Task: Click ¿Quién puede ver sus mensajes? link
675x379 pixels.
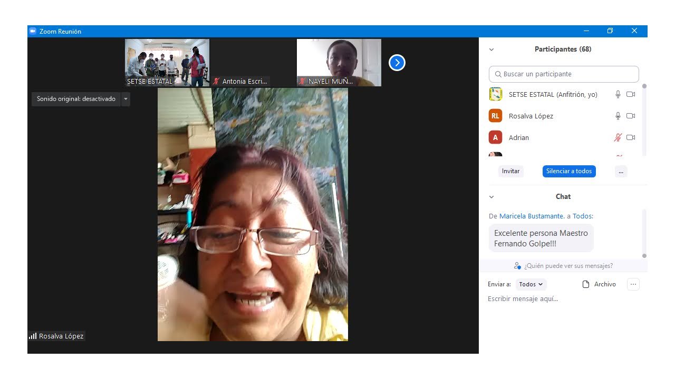Action: [568, 266]
